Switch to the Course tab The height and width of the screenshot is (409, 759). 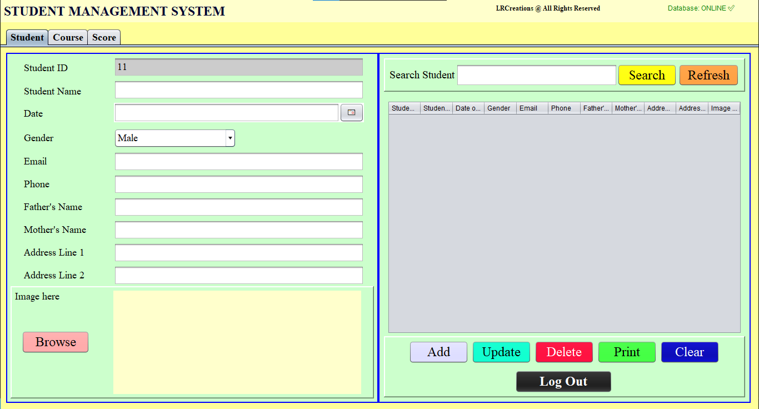68,37
